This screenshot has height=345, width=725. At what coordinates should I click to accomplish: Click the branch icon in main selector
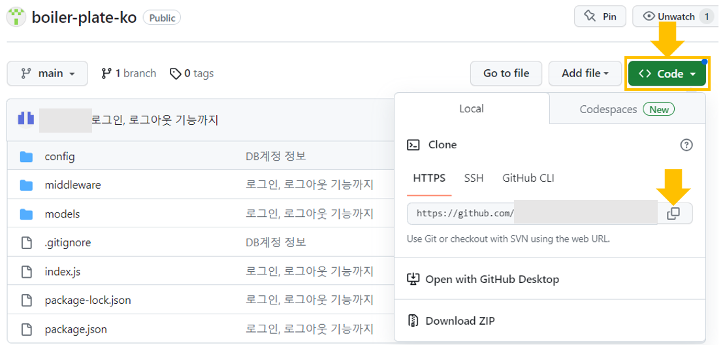click(x=26, y=74)
